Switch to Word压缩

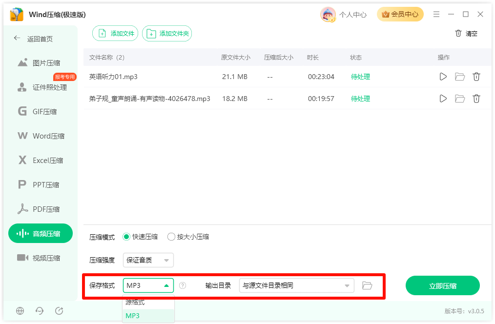tap(41, 136)
